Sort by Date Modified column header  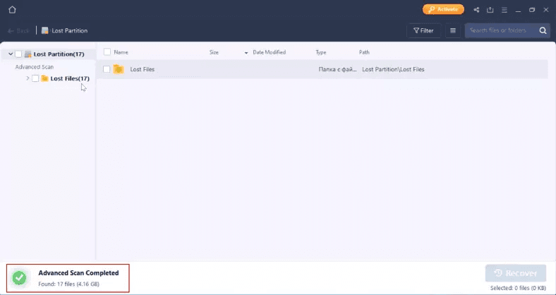269,52
